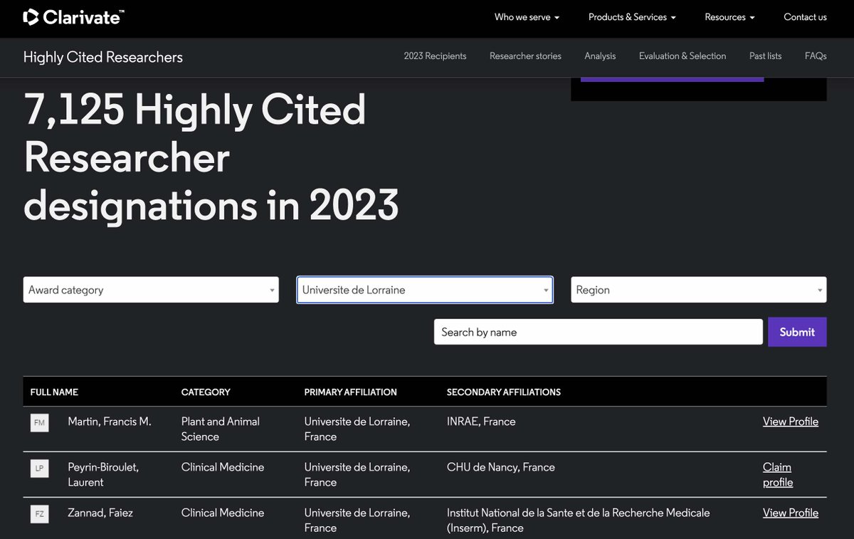Screen dimensions: 854x539
Task: Click Universite de Lorraine in Martin's row
Action: pyautogui.click(x=357, y=429)
